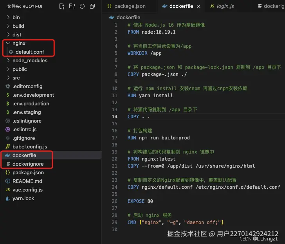The height and width of the screenshot is (244, 285).
Task: Click the yarn icon beside yarn.lock
Action: [x=8, y=199]
